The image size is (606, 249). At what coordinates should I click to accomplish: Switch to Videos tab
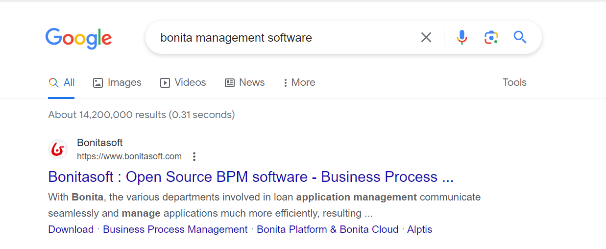tap(183, 83)
